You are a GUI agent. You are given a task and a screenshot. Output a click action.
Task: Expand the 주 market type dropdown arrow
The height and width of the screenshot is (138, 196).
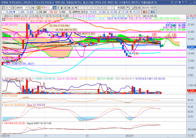pyautogui.click(x=10, y=8)
